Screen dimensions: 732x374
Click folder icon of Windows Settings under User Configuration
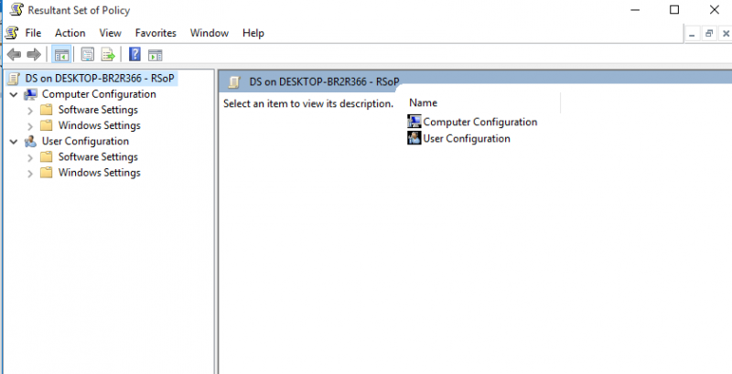point(47,173)
